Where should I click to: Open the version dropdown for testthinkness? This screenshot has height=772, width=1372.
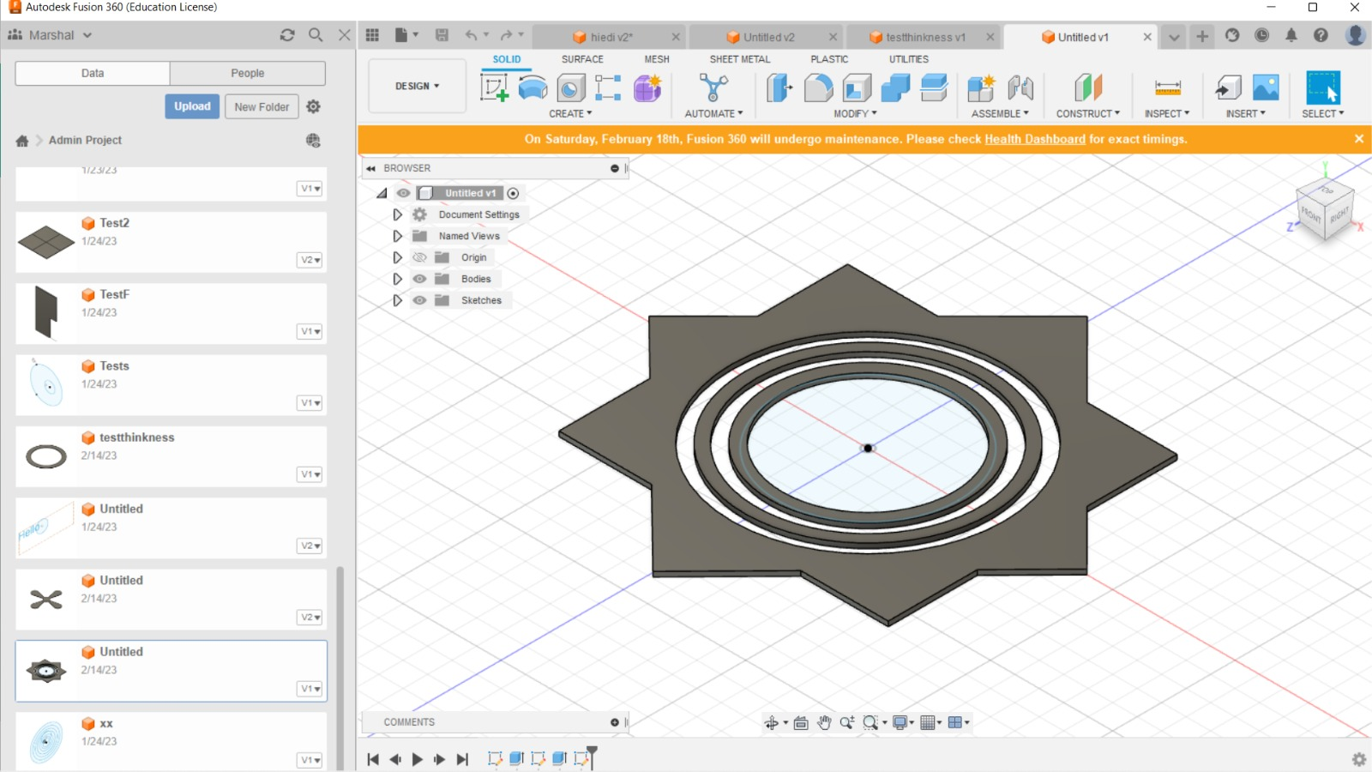pyautogui.click(x=310, y=474)
